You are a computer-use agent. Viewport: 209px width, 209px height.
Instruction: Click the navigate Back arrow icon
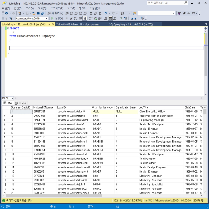coord(6,13)
